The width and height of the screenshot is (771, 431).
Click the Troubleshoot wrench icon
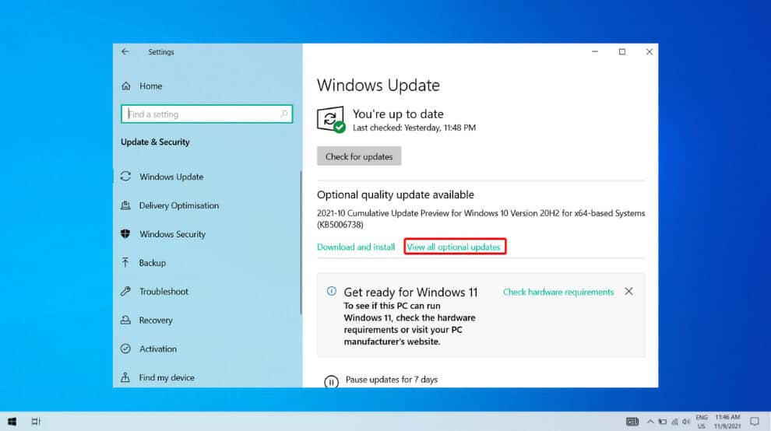coord(126,291)
